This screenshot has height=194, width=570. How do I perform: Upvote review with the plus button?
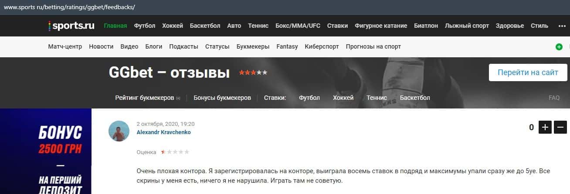(545, 127)
